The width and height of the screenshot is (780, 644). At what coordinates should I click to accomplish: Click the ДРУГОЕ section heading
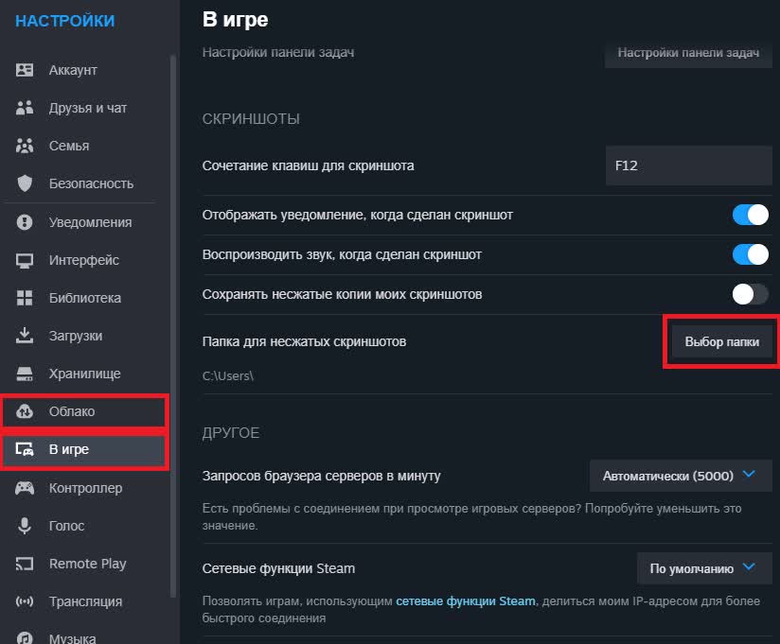point(231,433)
